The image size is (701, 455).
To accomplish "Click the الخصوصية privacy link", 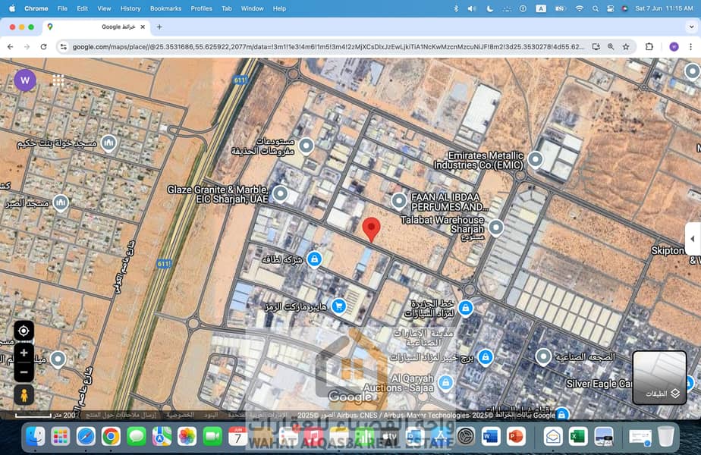I will (180, 416).
